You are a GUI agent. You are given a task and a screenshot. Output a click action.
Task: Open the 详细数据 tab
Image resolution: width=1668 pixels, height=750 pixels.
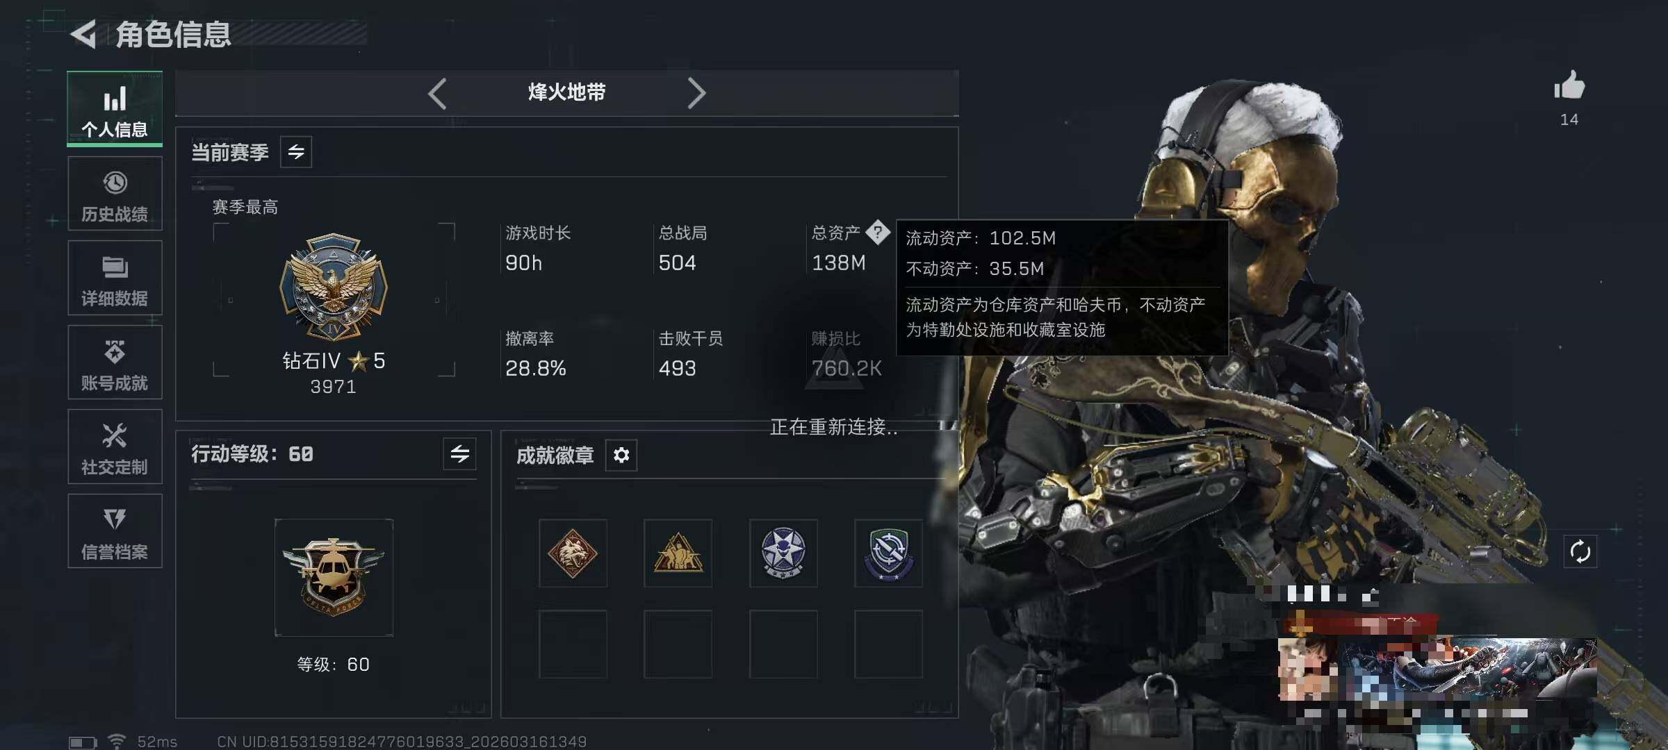[115, 278]
